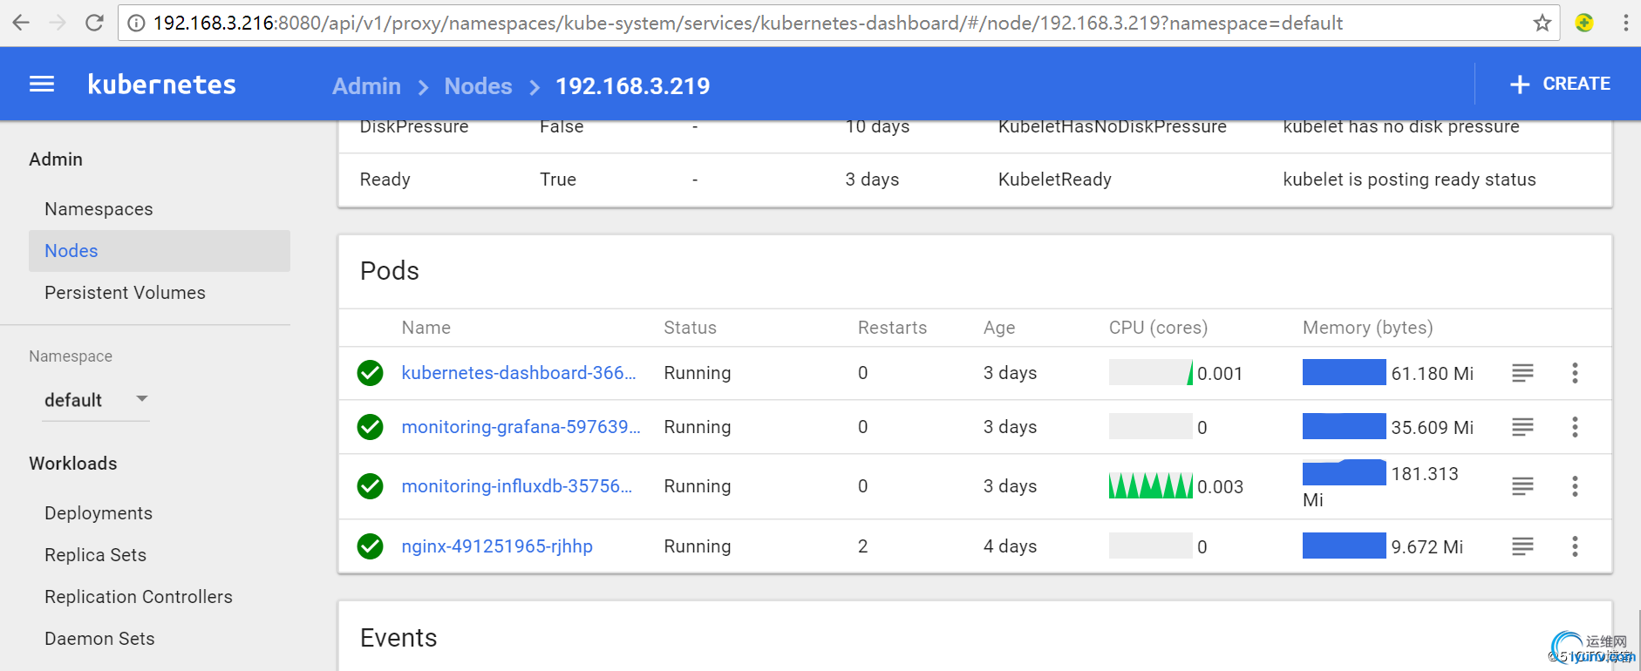1641x671 pixels.
Task: Click Admin in the breadcrumb
Action: coord(366,86)
